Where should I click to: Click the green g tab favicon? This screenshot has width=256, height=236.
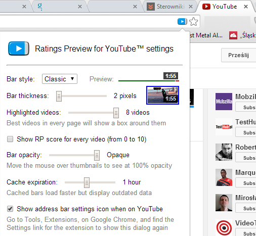pos(40,7)
